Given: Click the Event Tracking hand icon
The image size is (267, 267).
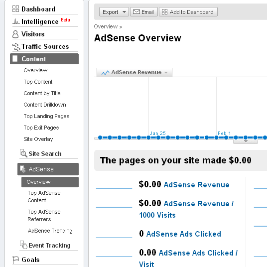Looking at the screenshot, I should 23,245.
